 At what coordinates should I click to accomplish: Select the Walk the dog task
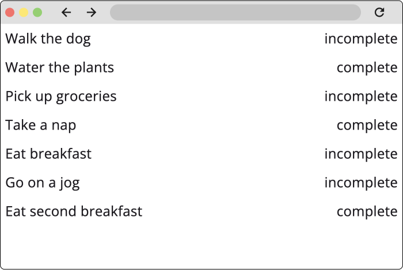tap(48, 39)
